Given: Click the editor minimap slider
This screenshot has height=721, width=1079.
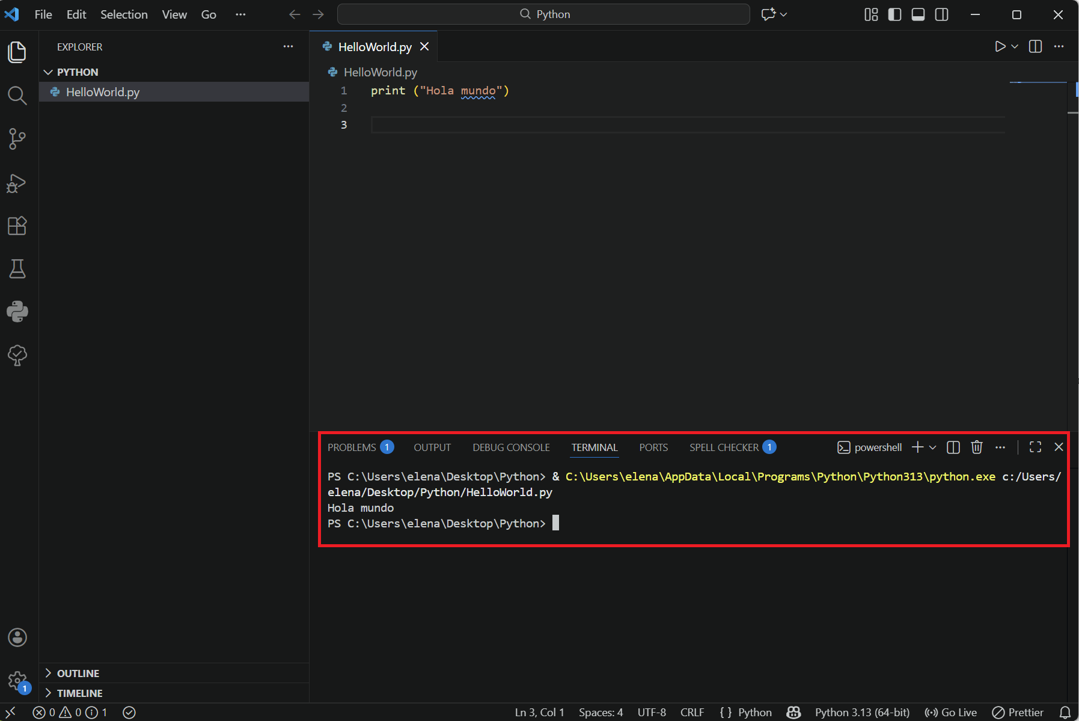Looking at the screenshot, I should [1038, 82].
